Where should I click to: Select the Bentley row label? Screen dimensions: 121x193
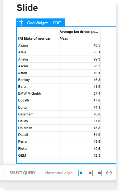coord(24,80)
